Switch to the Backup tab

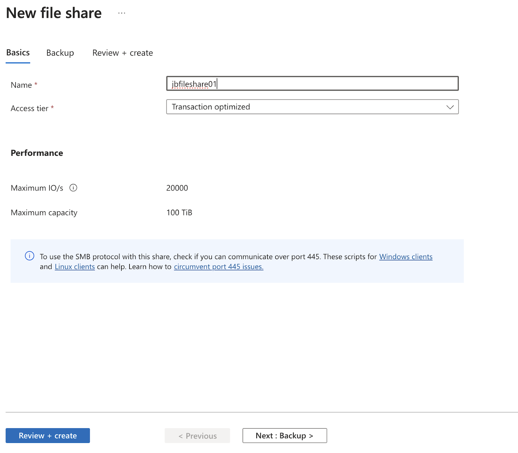coord(60,53)
